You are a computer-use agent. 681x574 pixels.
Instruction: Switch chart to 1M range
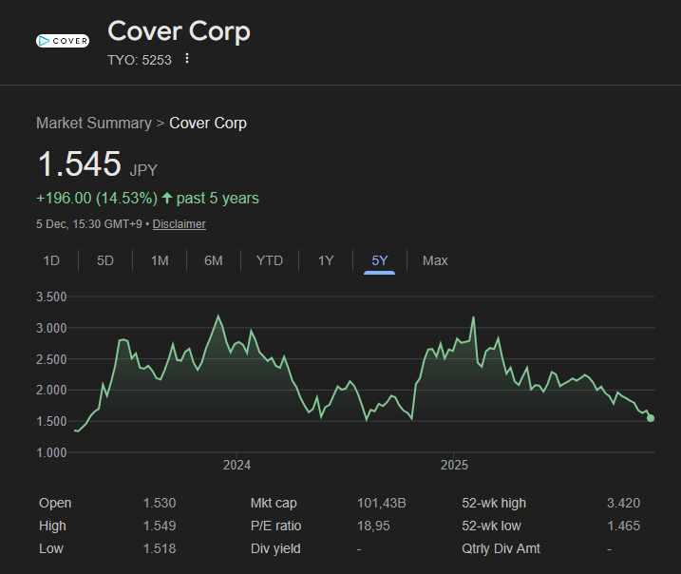[160, 260]
